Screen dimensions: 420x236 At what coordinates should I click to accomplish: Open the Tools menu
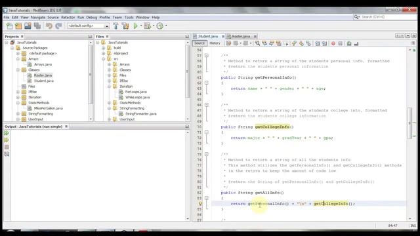[129, 18]
